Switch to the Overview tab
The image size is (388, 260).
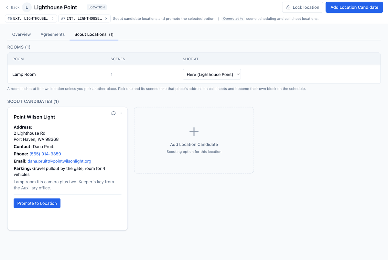21,34
